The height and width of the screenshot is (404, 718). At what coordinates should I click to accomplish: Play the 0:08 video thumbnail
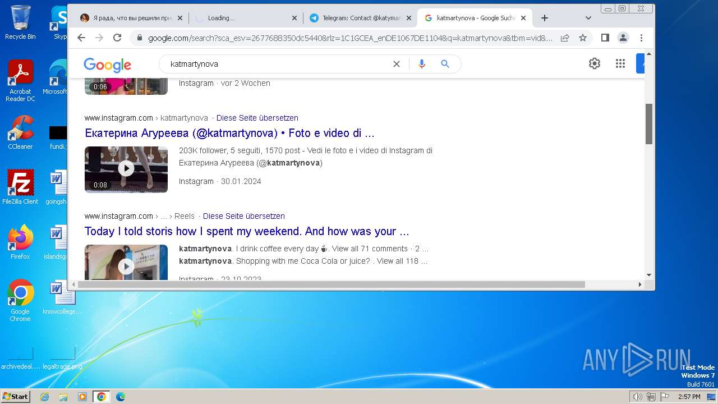(x=126, y=169)
